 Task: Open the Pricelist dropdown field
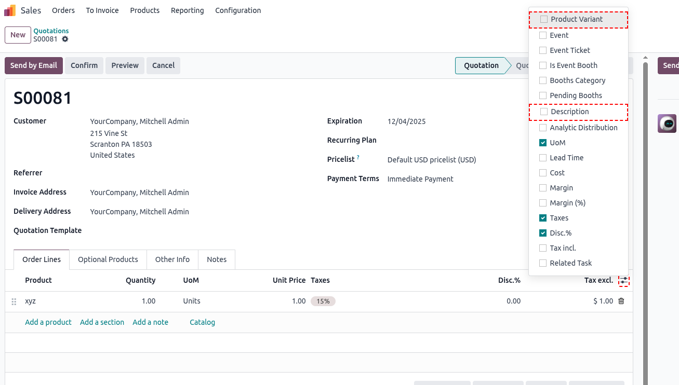(431, 160)
